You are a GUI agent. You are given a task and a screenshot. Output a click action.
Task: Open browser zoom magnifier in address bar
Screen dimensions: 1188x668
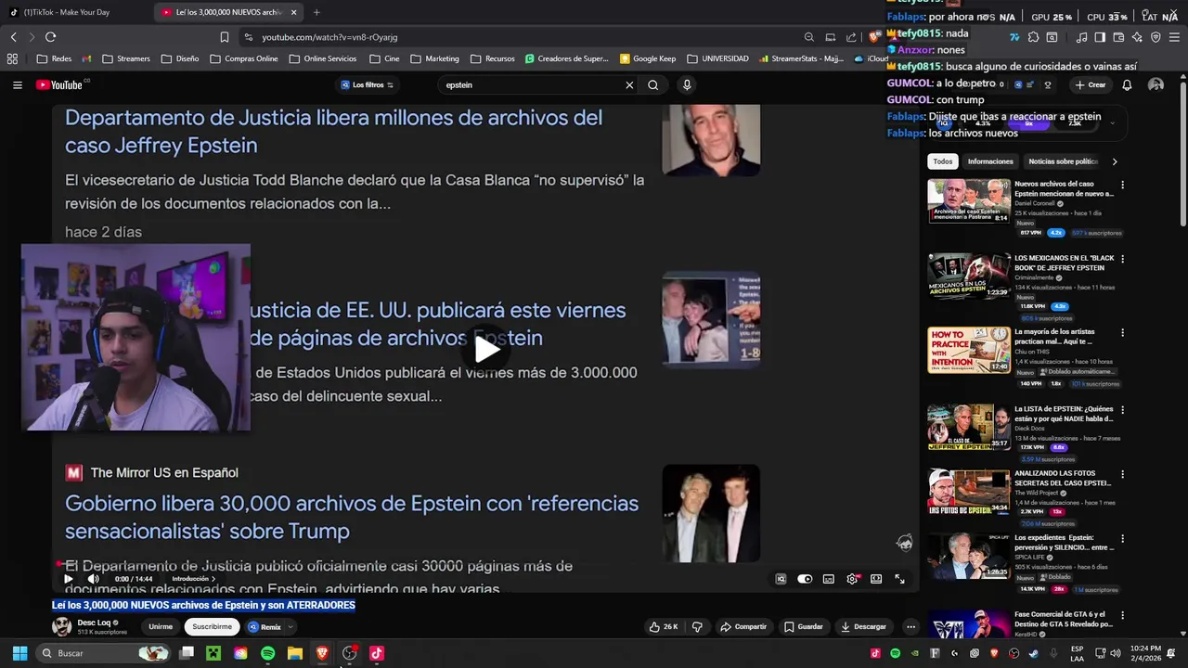pyautogui.click(x=809, y=37)
